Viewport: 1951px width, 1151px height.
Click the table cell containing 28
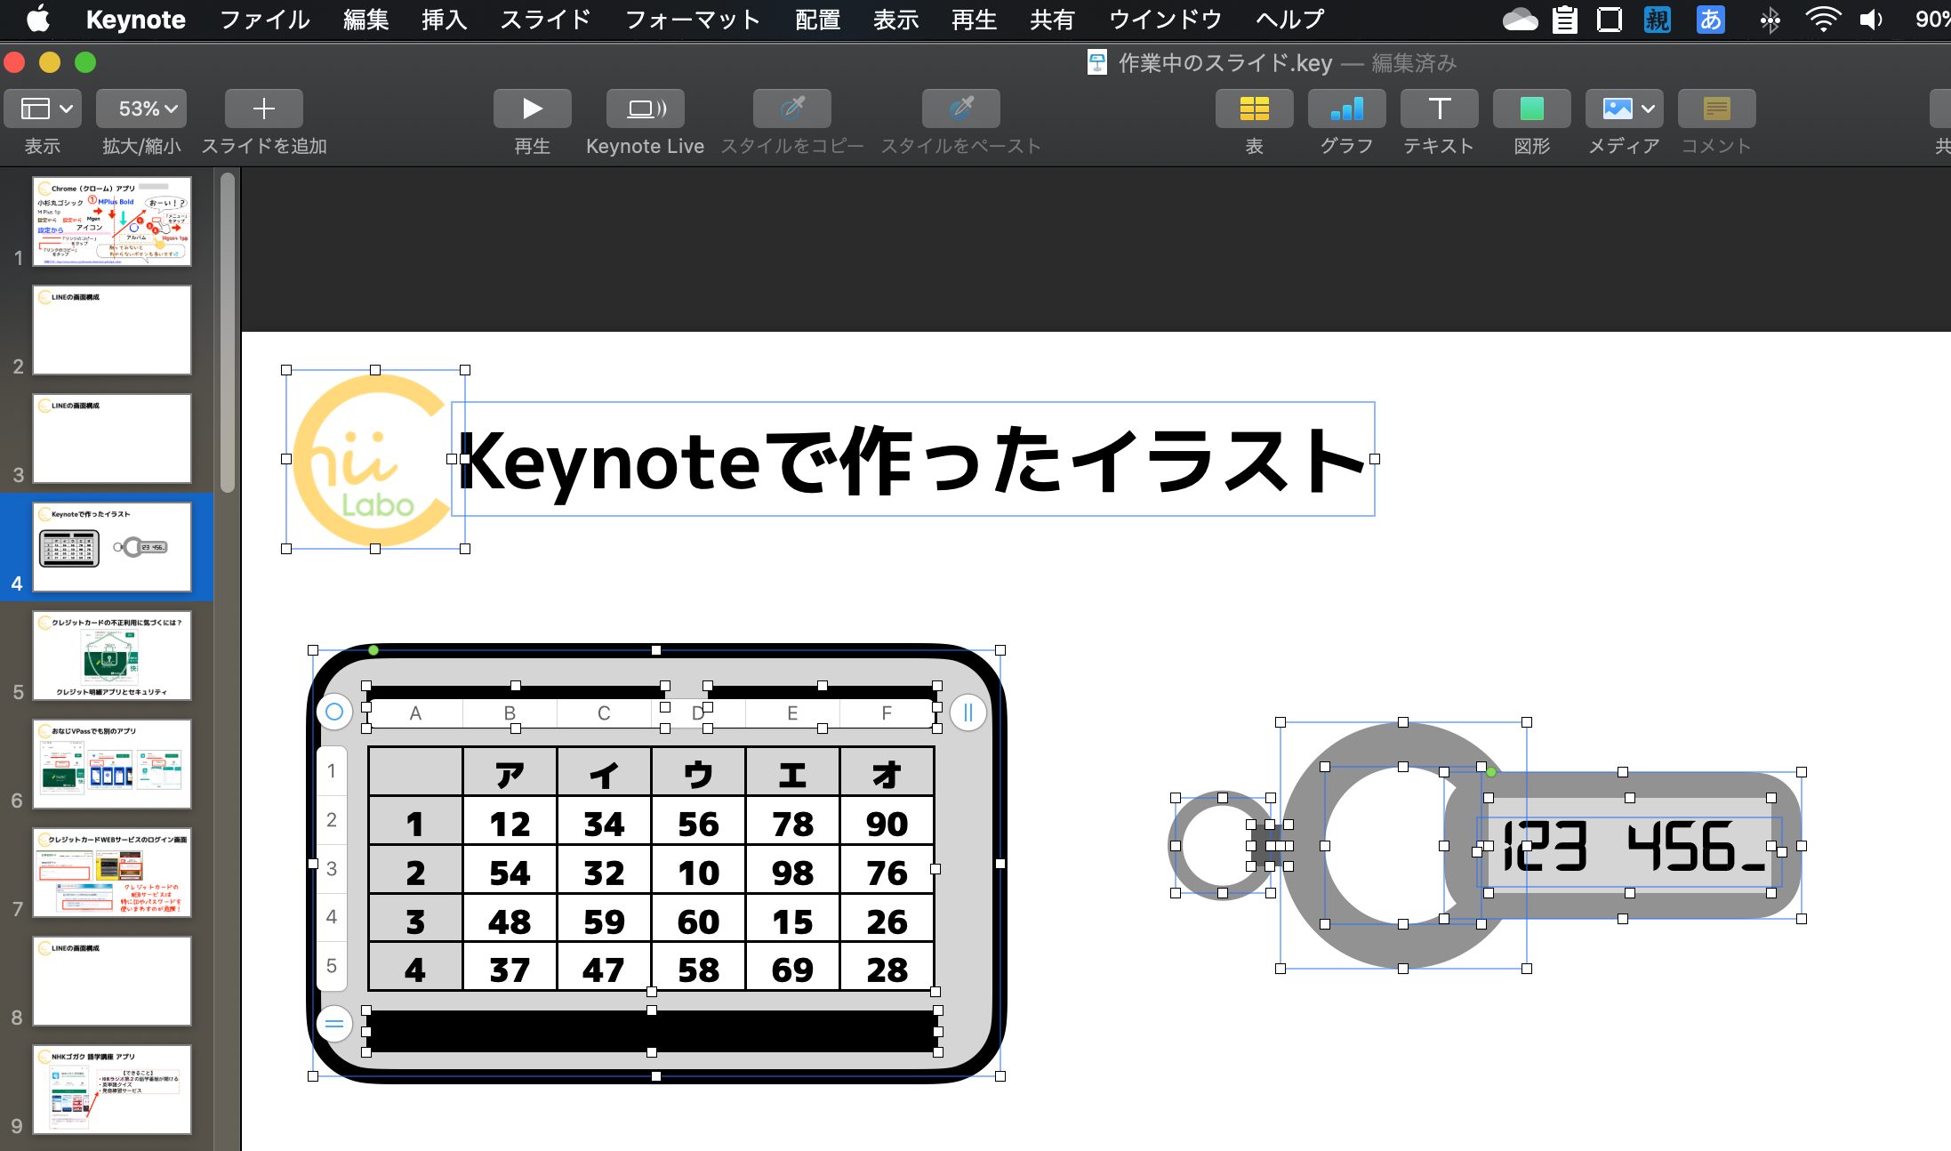click(887, 970)
